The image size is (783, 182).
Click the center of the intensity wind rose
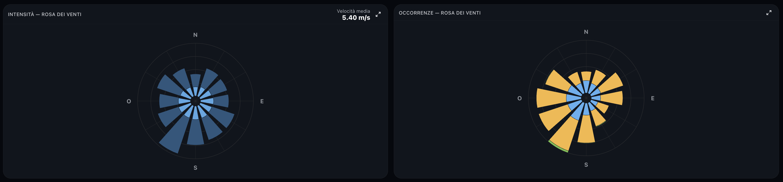click(195, 101)
